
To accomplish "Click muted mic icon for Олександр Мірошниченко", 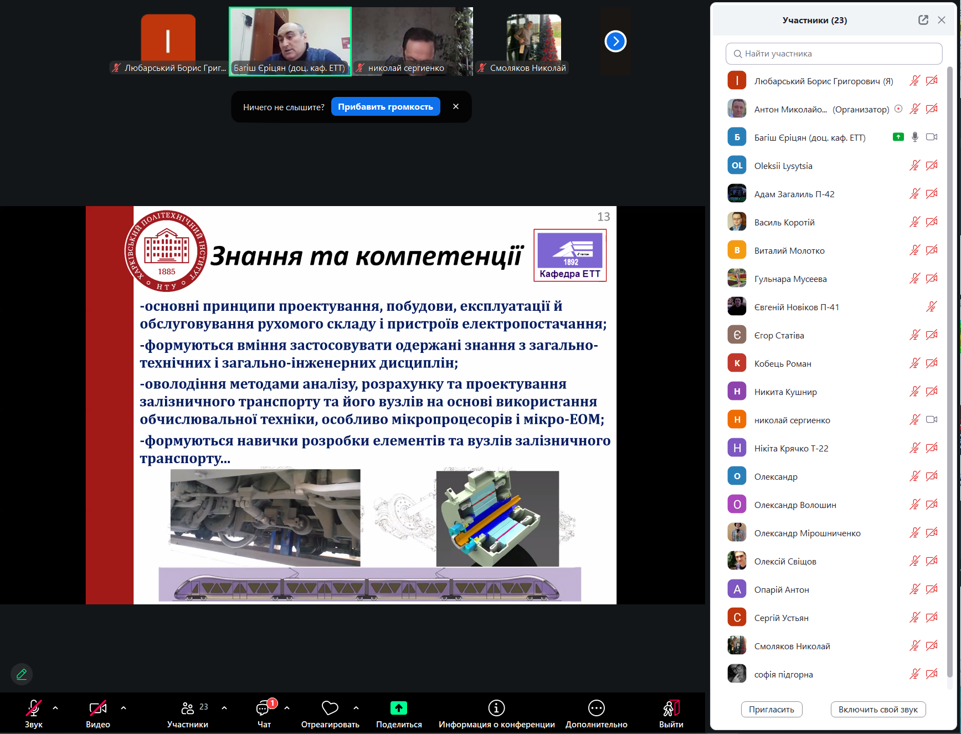I will 915,533.
